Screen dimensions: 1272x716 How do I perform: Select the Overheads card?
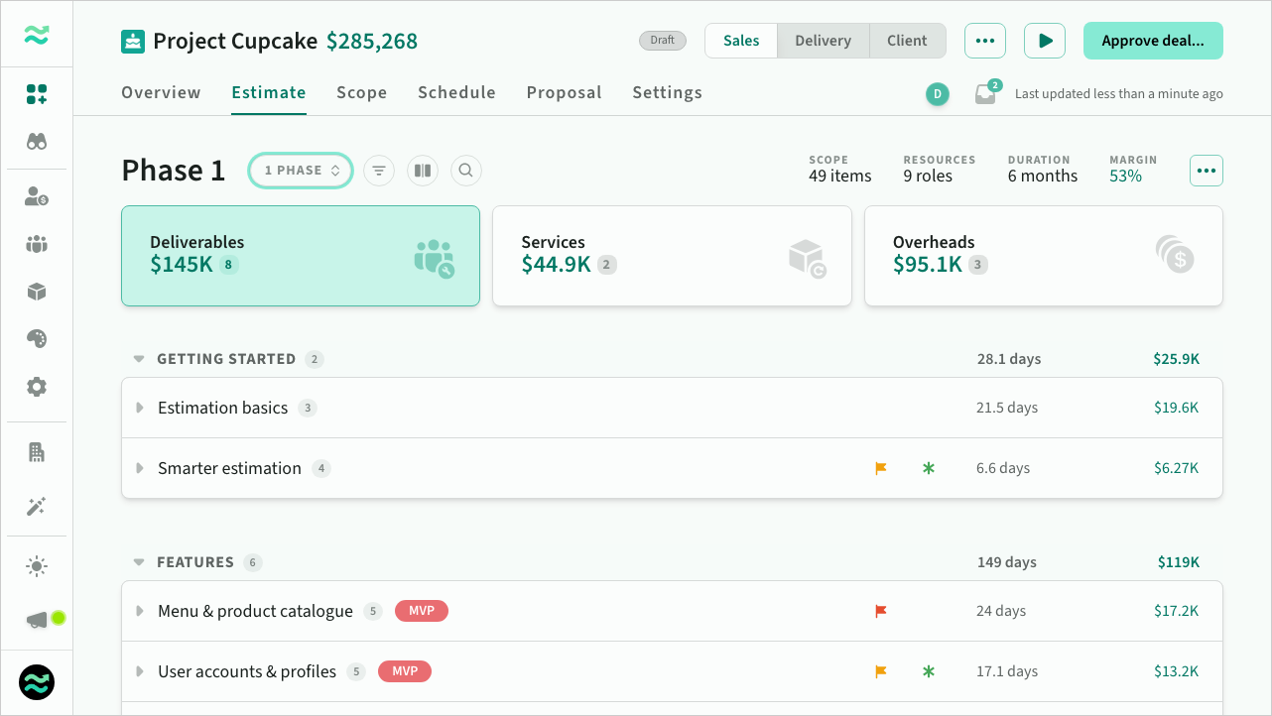[x=1044, y=256]
